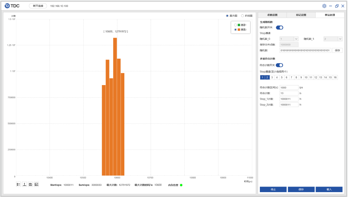Click the marker pin icon below chart
This screenshot has height=197, width=348.
24,184
